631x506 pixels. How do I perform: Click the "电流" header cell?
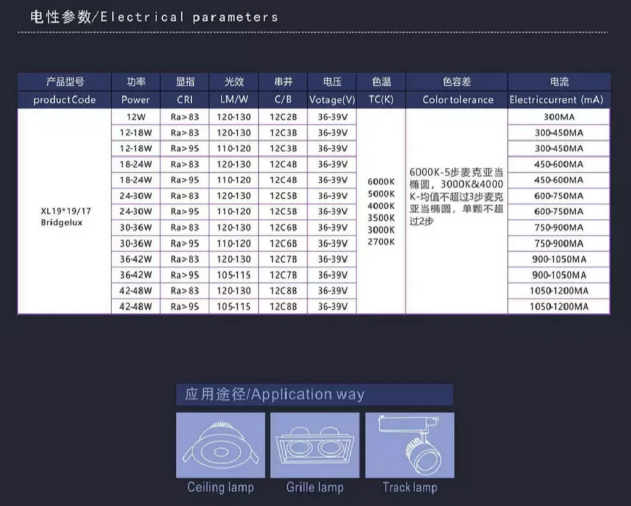(559, 82)
